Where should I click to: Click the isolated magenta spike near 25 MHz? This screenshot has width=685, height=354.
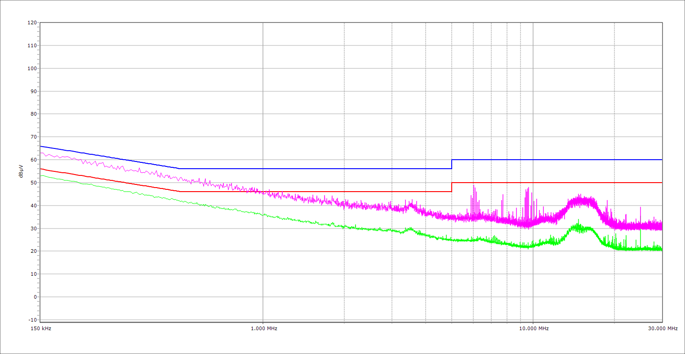pyautogui.click(x=640, y=208)
